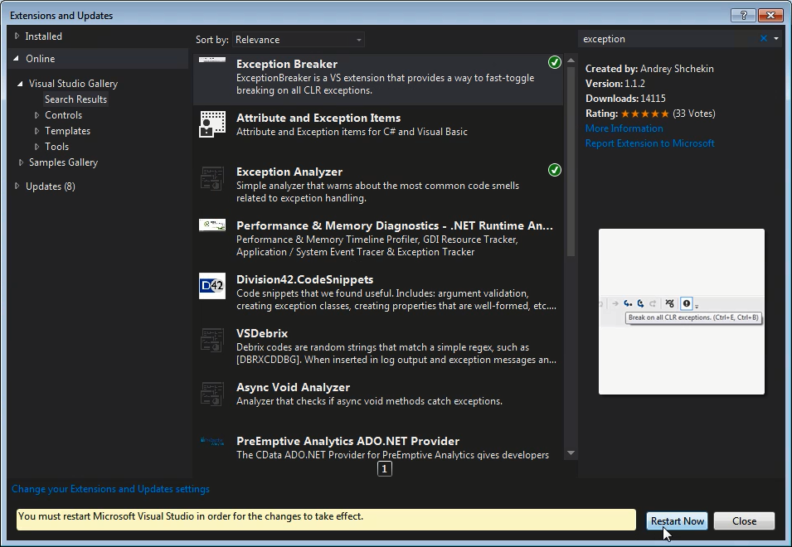Select the Samples Gallery tree item
This screenshot has height=547, width=792.
(63, 162)
